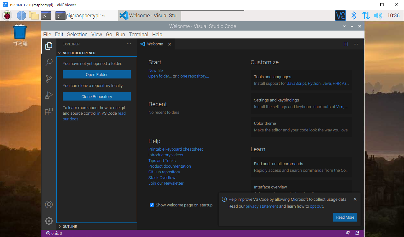Open the Source Control view

click(49, 79)
